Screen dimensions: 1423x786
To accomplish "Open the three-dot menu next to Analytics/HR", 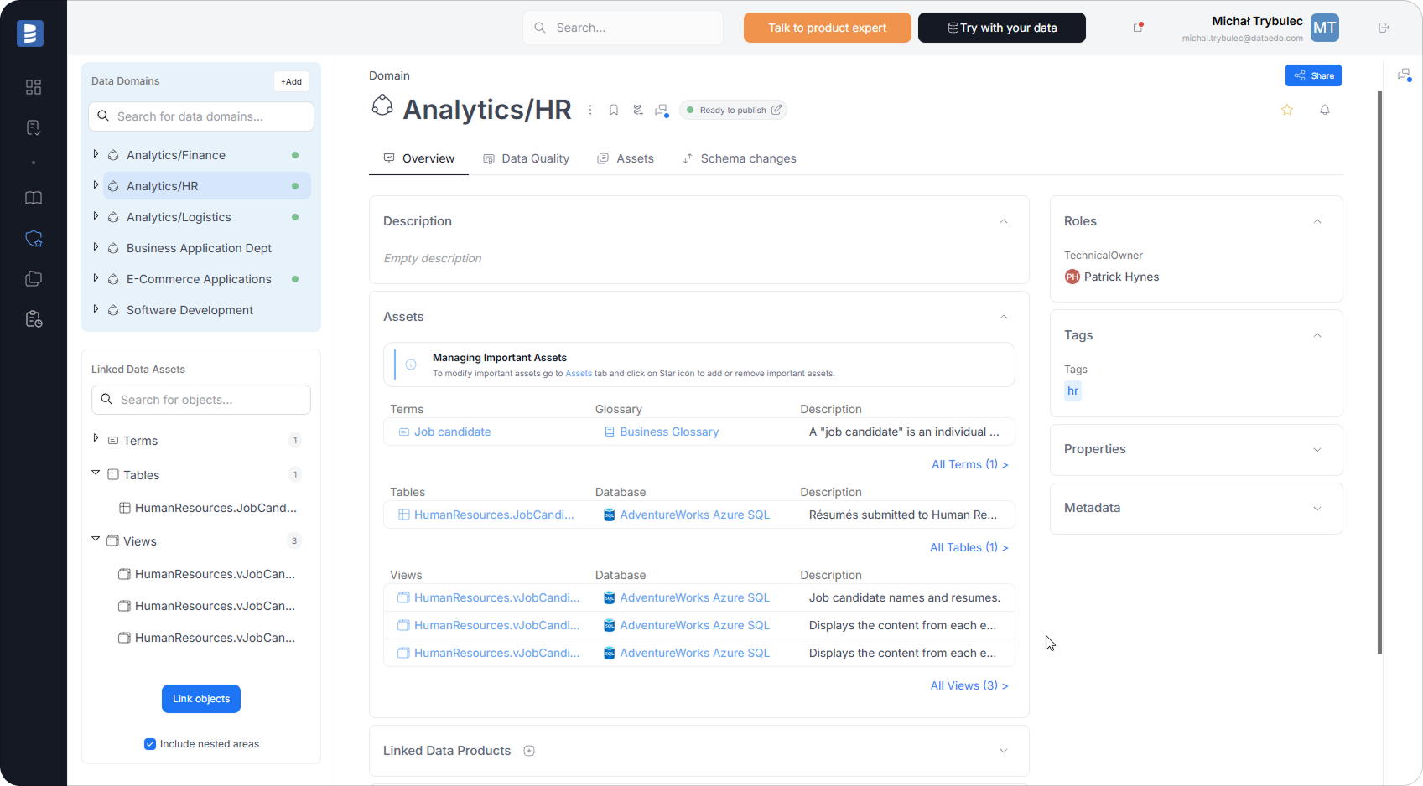I will pos(590,110).
